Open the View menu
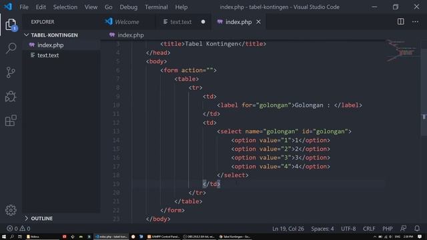427x240 pixels. coord(91,7)
